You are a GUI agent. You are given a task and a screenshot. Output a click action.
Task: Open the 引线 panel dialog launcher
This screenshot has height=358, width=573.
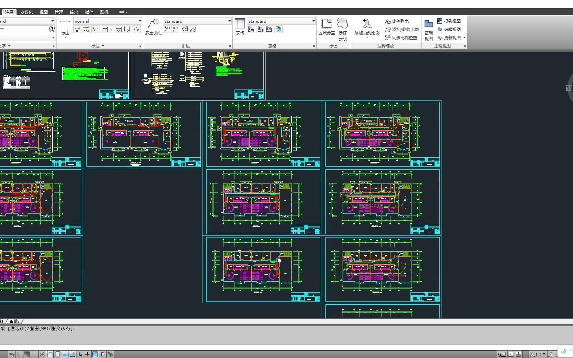click(x=230, y=46)
